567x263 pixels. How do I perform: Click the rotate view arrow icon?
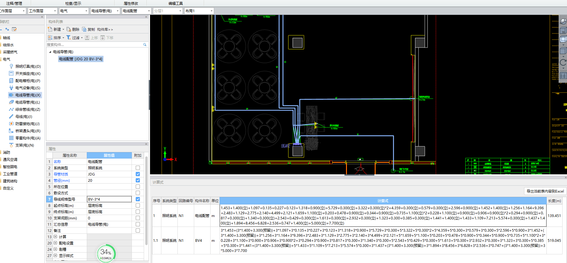click(x=563, y=62)
